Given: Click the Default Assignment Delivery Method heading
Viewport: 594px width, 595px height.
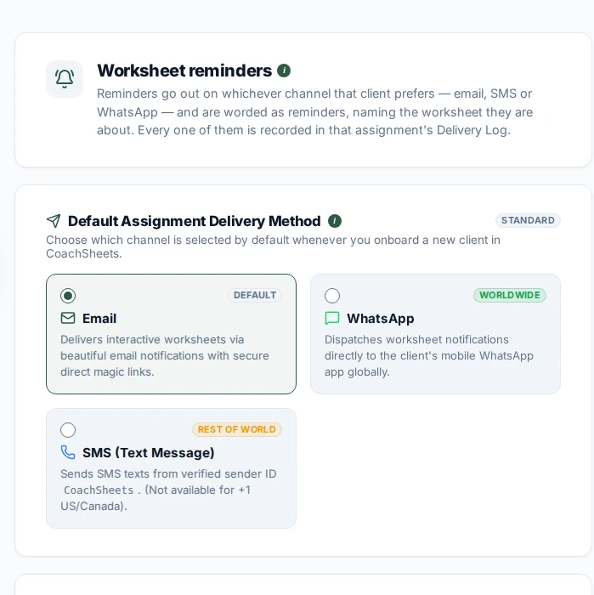Looking at the screenshot, I should [x=195, y=221].
